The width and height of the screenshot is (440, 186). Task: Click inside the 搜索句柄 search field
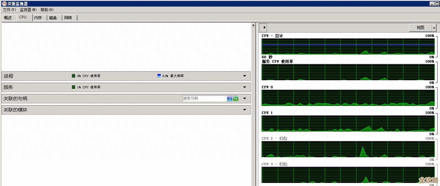point(204,99)
